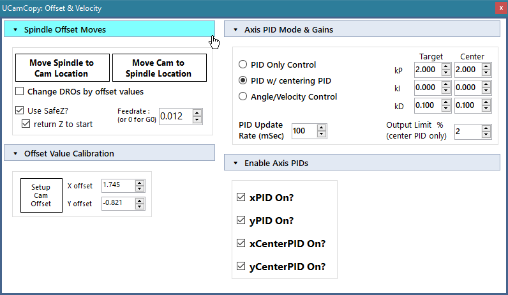Toggle the yPID On? checkbox

point(241,220)
